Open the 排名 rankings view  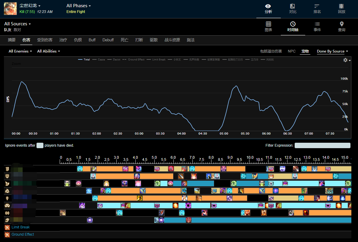(x=317, y=9)
